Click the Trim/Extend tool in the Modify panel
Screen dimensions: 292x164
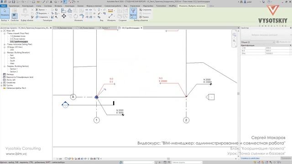click(82, 16)
